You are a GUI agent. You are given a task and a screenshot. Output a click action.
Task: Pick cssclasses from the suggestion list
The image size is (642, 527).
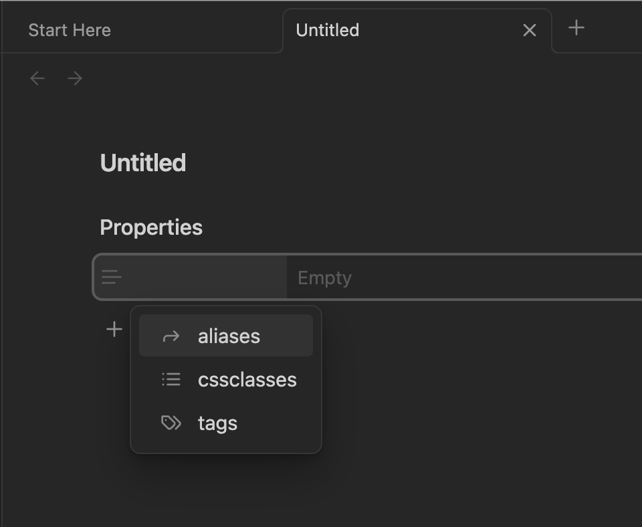pos(247,380)
